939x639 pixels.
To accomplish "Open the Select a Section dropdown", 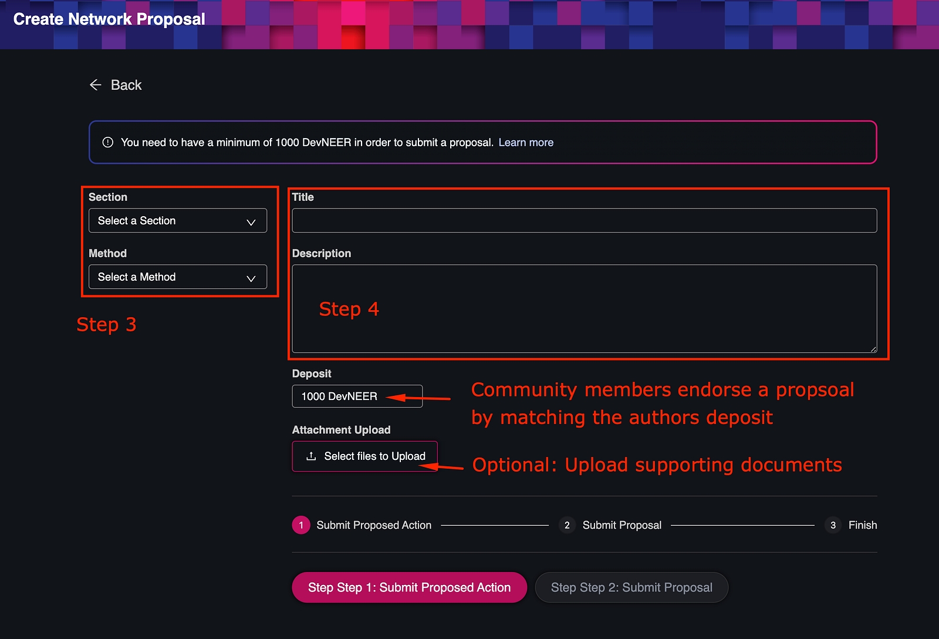I will point(177,221).
